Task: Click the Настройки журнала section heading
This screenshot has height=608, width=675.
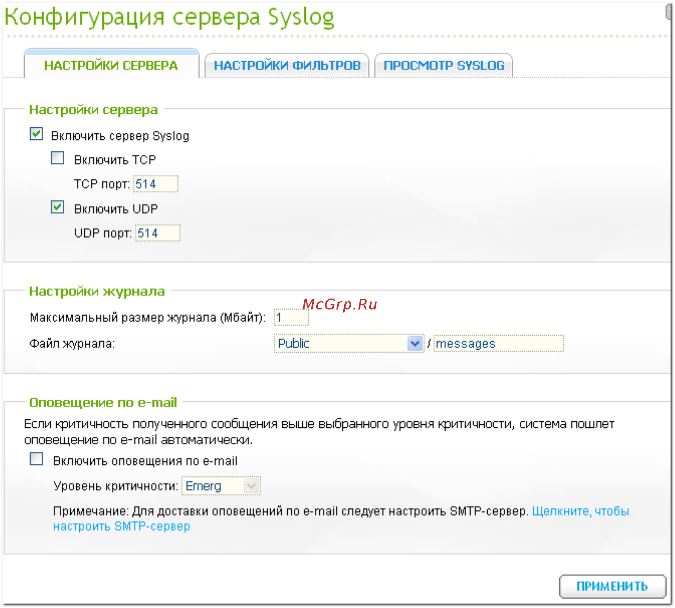Action: pyautogui.click(x=97, y=291)
